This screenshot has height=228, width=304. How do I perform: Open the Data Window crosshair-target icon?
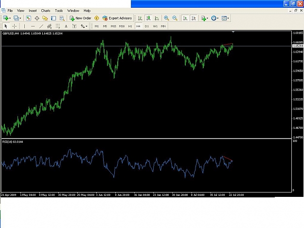[x=37, y=18]
